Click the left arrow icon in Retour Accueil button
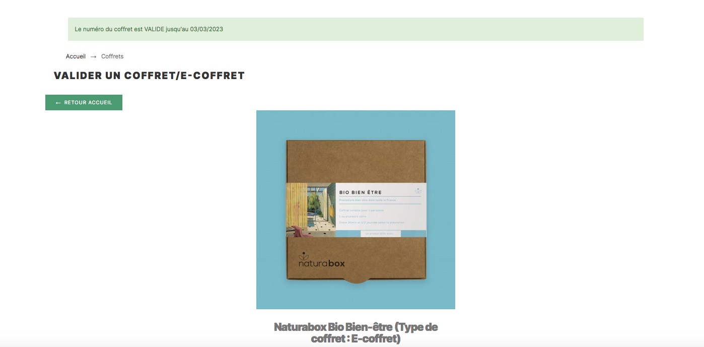 point(58,103)
